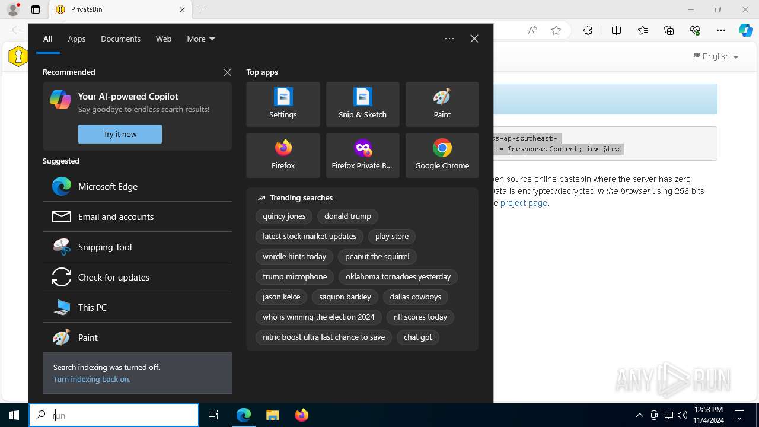Viewport: 759px width, 427px height.
Task: Search oklahoma tornadoes yesterday
Action: point(398,276)
